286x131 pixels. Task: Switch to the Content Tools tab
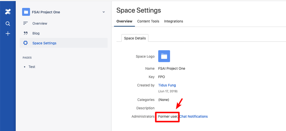[x=148, y=21]
